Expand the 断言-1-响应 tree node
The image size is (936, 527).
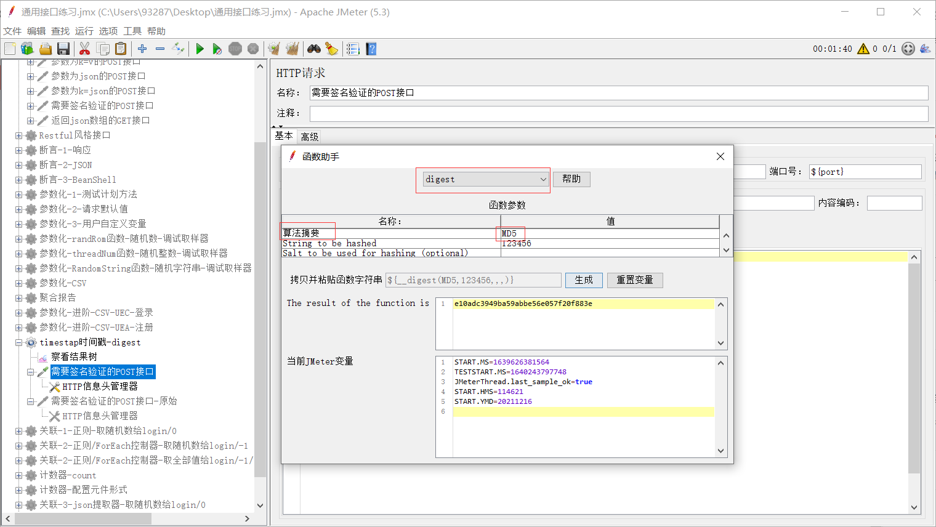click(x=18, y=150)
